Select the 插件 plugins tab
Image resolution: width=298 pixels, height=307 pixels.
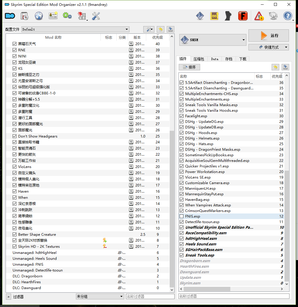(183, 59)
